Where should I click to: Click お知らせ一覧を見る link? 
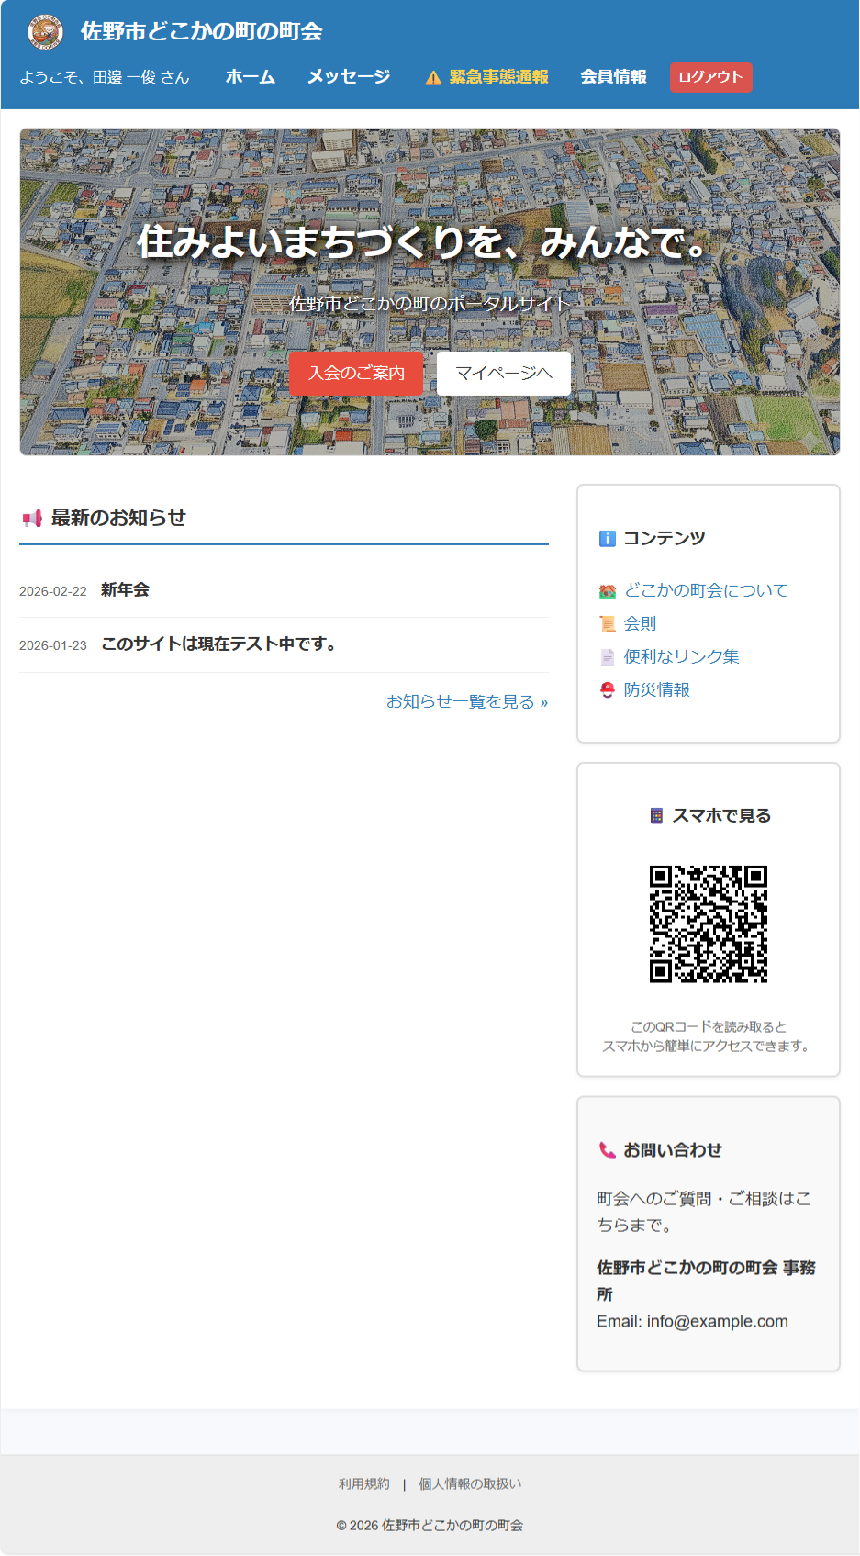pos(467,702)
